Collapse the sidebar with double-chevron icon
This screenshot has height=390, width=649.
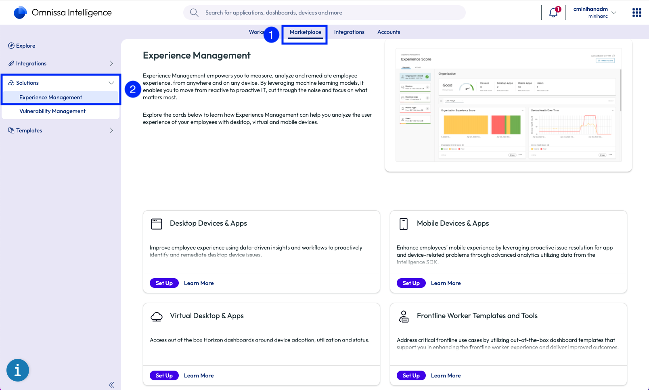(111, 385)
